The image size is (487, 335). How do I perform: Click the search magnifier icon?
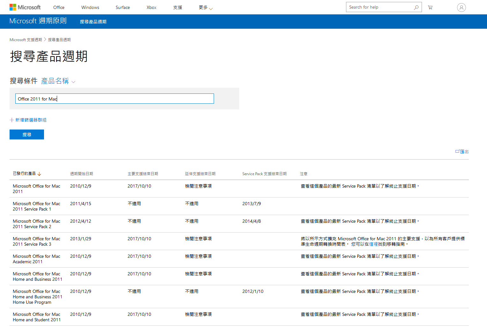[416, 7]
